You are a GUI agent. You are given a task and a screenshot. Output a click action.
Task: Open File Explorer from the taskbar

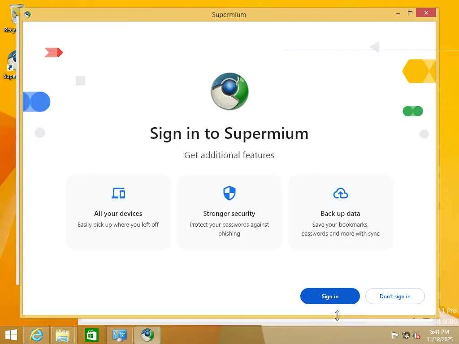(x=63, y=335)
